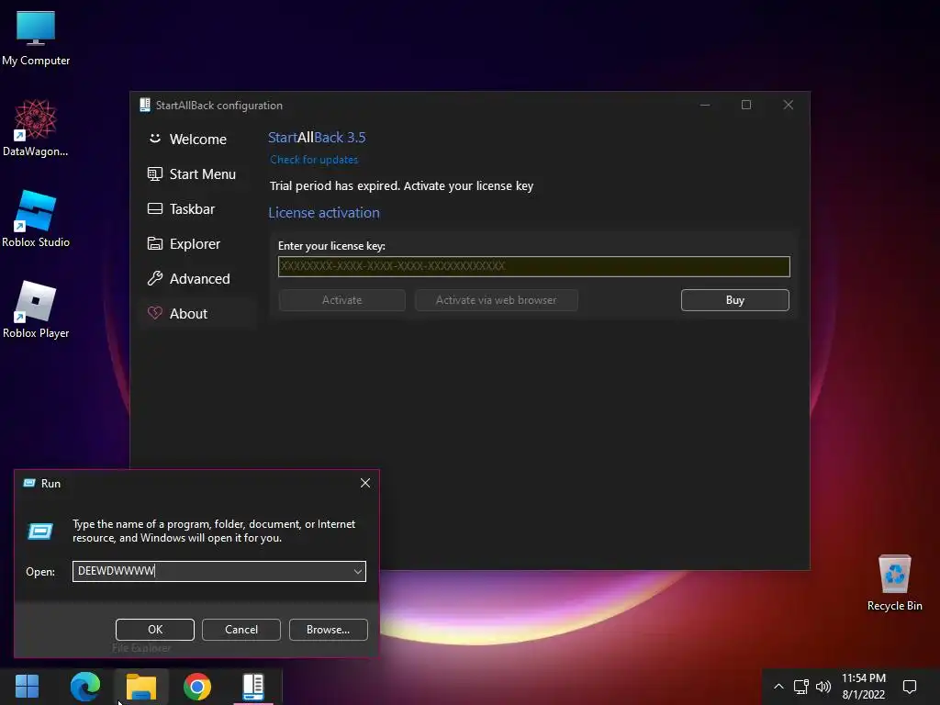The width and height of the screenshot is (940, 705).
Task: Click the License activation heading
Action: coord(324,213)
